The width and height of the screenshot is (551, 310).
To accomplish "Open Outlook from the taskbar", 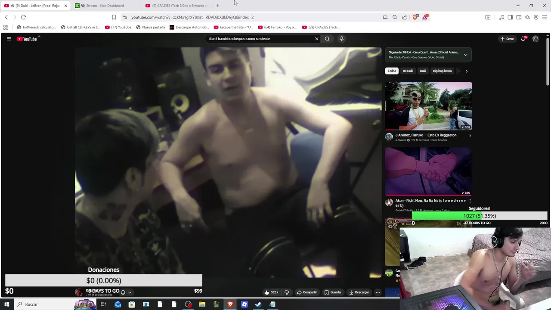I will point(118,304).
